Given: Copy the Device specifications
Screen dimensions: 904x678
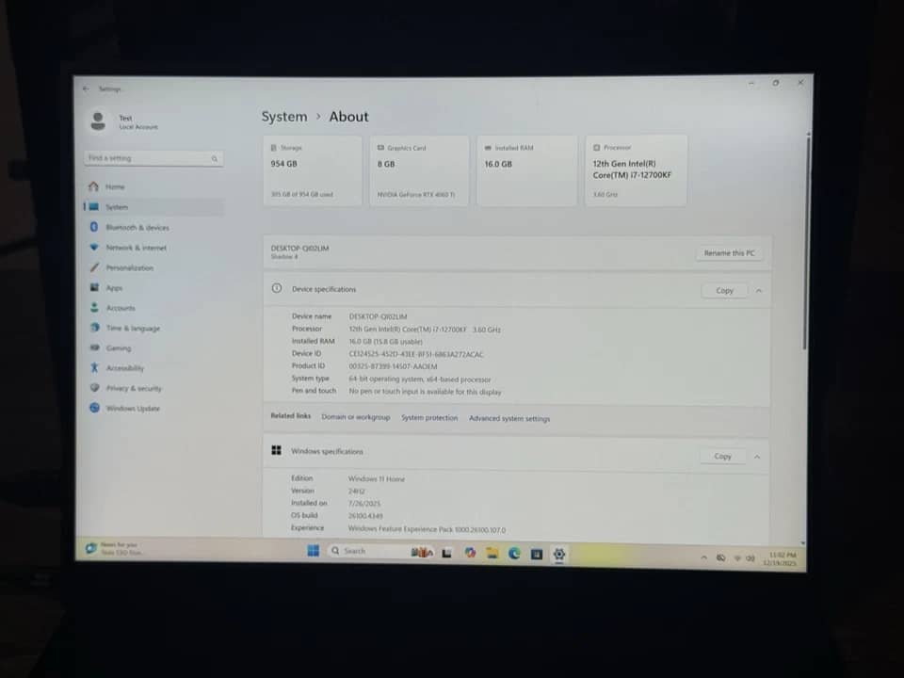Looking at the screenshot, I should [x=725, y=291].
